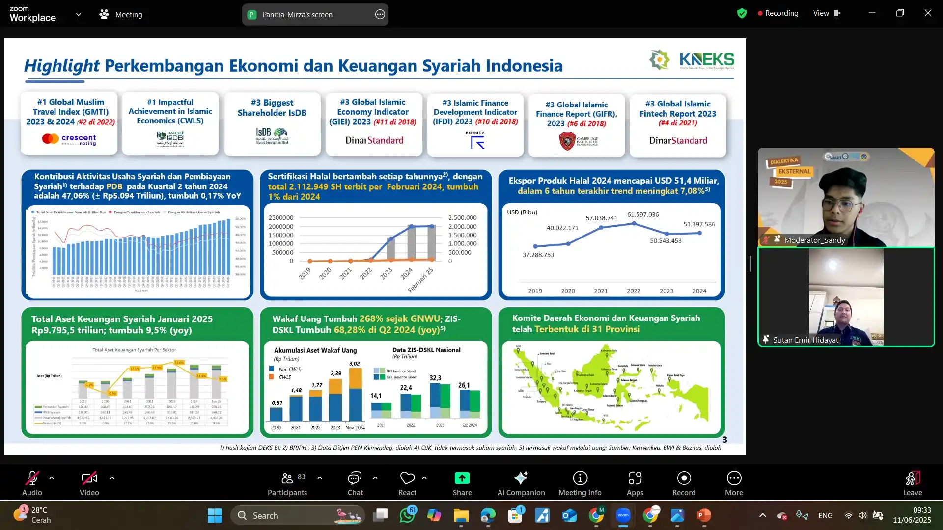The image size is (943, 530).
Task: Switch to the Meeting tab
Action: tap(121, 15)
